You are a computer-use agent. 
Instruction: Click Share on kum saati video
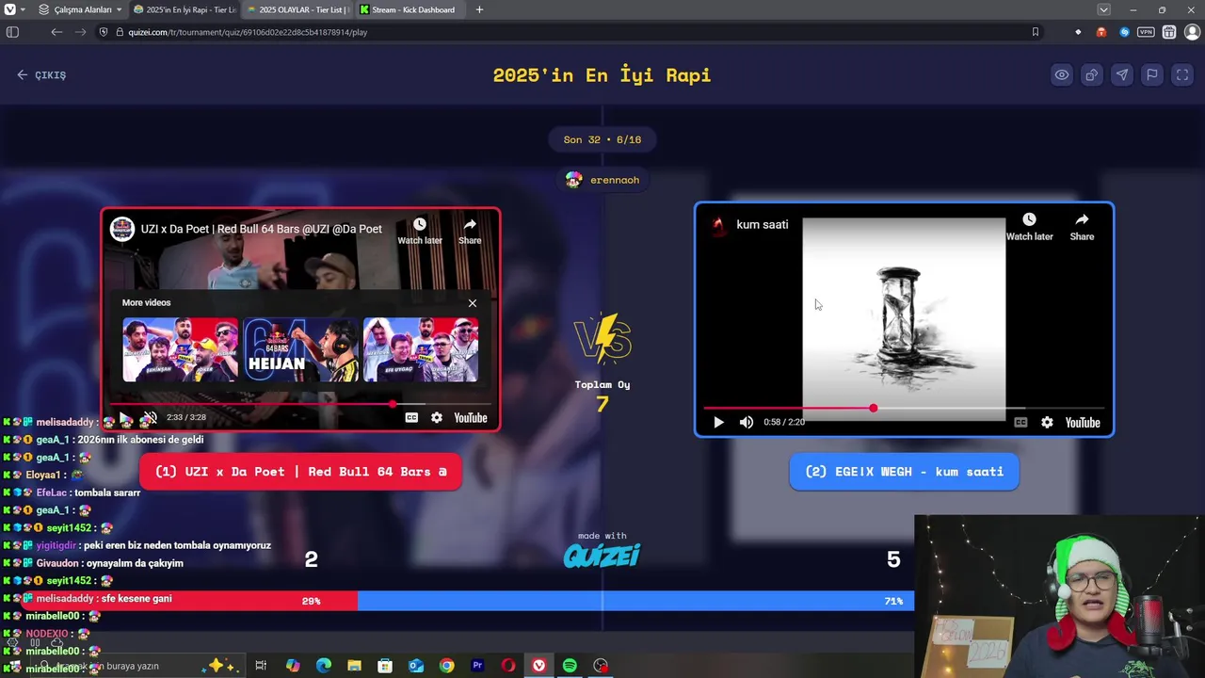coord(1082,227)
